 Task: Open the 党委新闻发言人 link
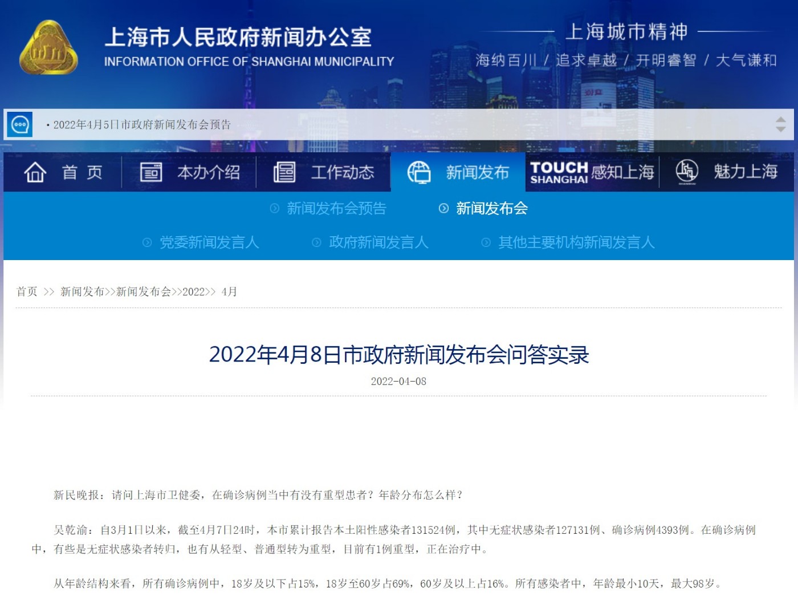coord(209,242)
